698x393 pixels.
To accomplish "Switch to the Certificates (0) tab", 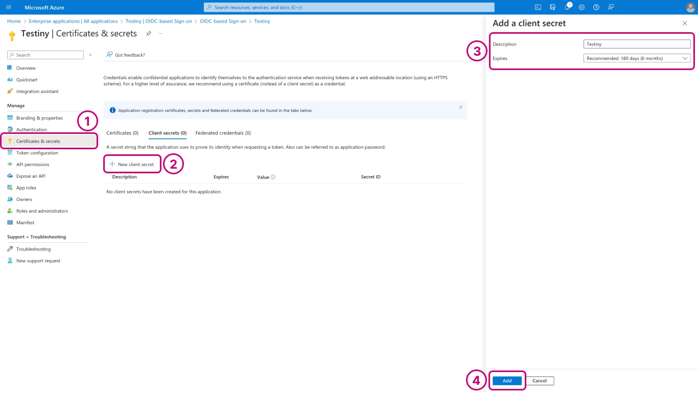I will [x=122, y=133].
